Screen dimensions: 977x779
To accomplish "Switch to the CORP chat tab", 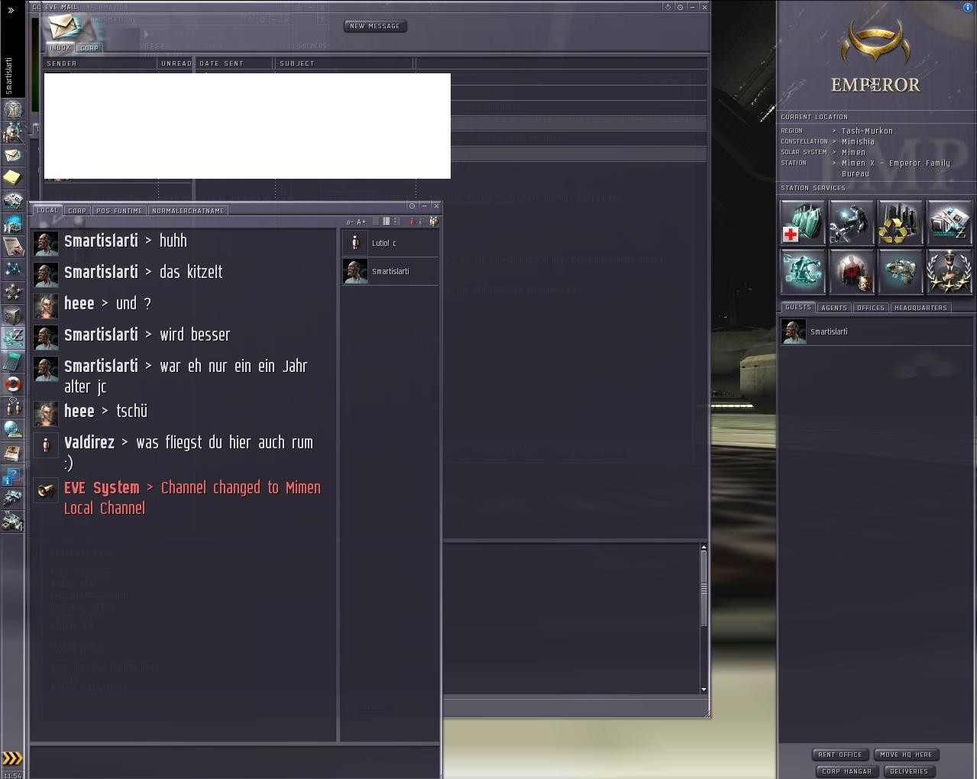I will click(77, 210).
